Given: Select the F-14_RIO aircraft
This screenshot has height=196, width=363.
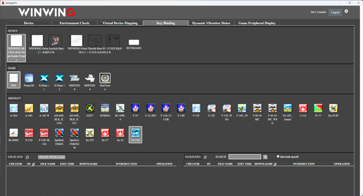Looking at the screenshot, I should coord(151,108).
